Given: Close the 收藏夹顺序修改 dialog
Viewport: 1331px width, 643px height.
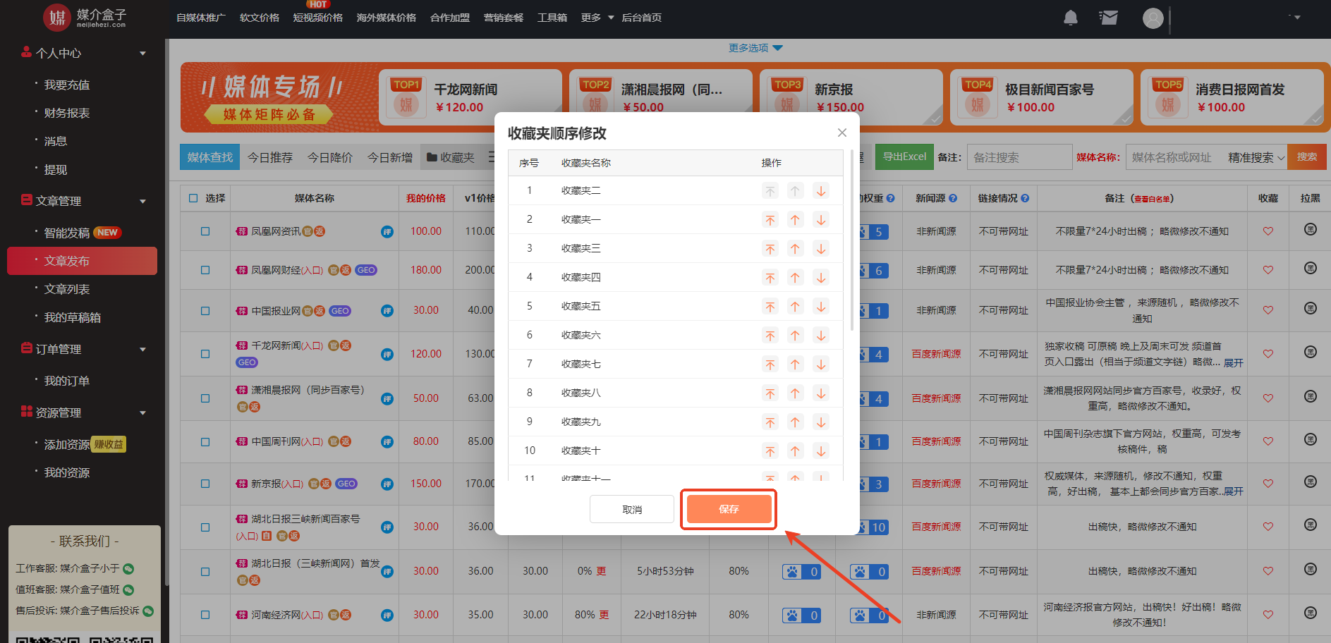Looking at the screenshot, I should (x=841, y=133).
